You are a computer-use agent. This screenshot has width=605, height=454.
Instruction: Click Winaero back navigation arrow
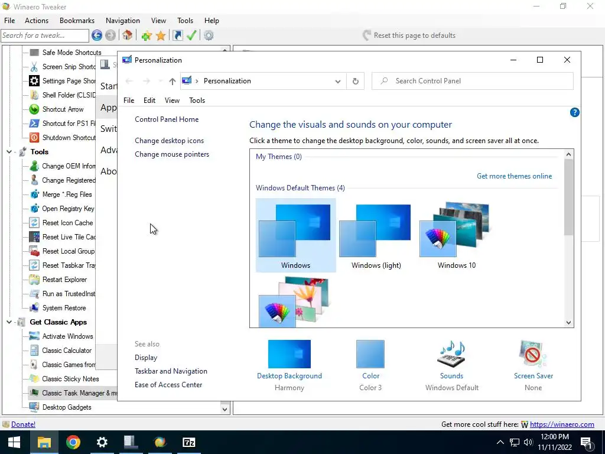pos(97,35)
